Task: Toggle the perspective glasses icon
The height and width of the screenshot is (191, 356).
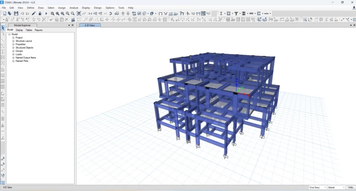Action: point(116,14)
